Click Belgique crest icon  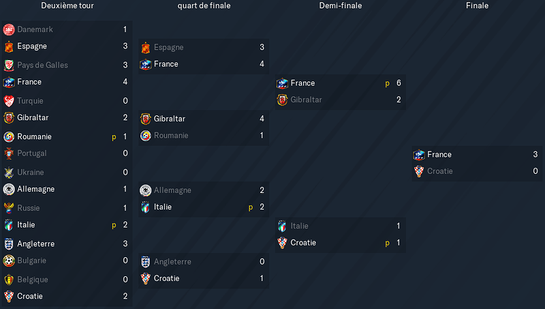point(9,280)
